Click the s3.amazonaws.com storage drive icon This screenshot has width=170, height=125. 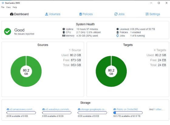point(8,109)
